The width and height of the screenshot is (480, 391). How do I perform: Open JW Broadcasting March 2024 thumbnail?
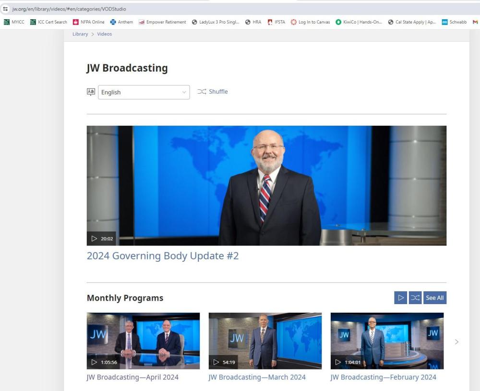[x=265, y=341]
